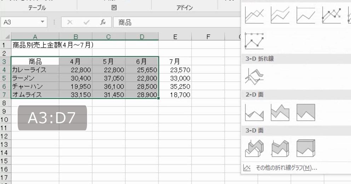The height and width of the screenshot is (184, 351).
Task: Click cell value 36,100
Action: pyautogui.click(x=109, y=86)
